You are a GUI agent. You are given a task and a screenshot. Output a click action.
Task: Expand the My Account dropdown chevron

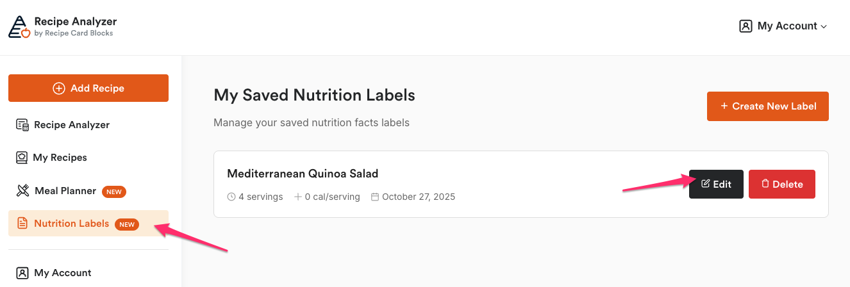click(x=824, y=27)
